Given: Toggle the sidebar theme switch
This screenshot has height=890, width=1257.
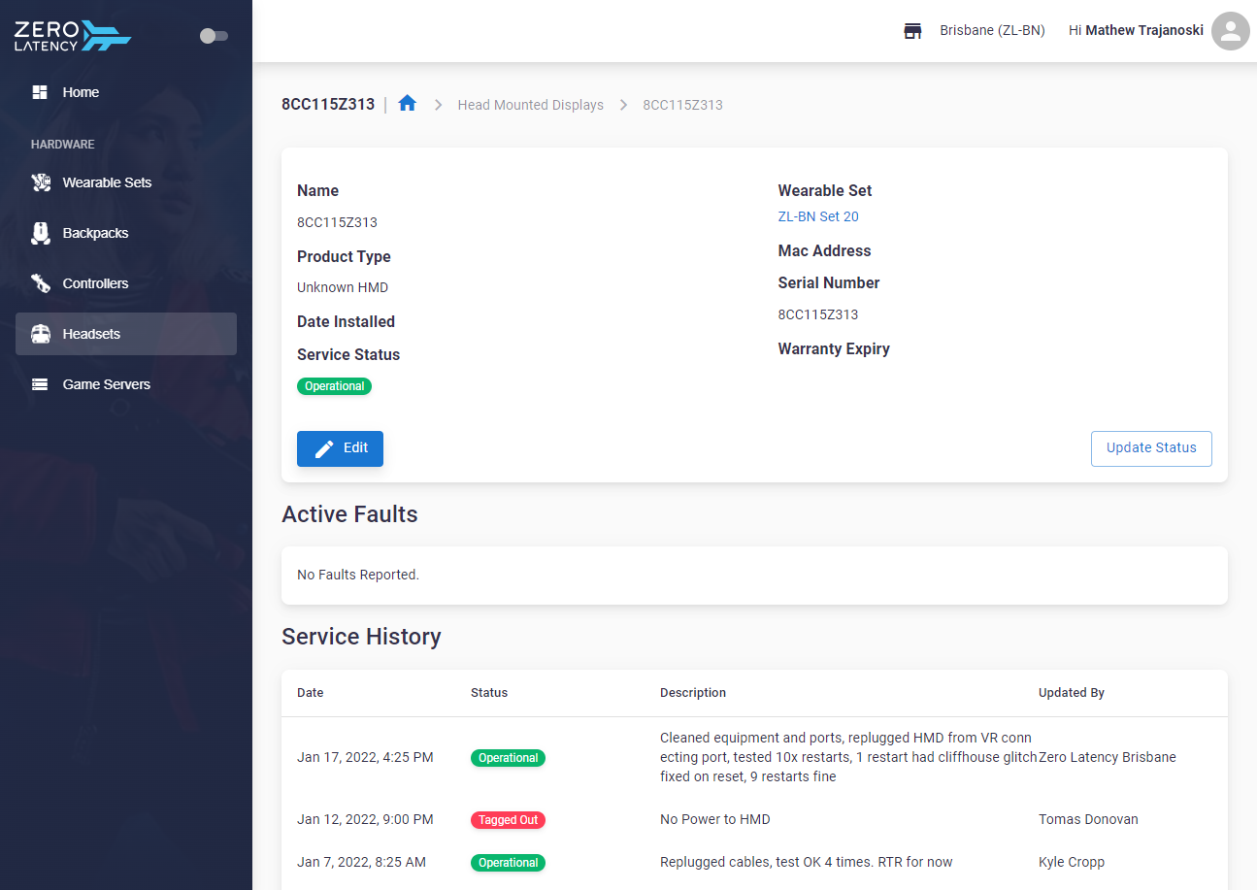Looking at the screenshot, I should [x=214, y=36].
